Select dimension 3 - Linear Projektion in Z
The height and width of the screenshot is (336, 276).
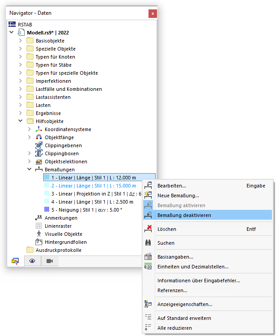click(x=96, y=194)
